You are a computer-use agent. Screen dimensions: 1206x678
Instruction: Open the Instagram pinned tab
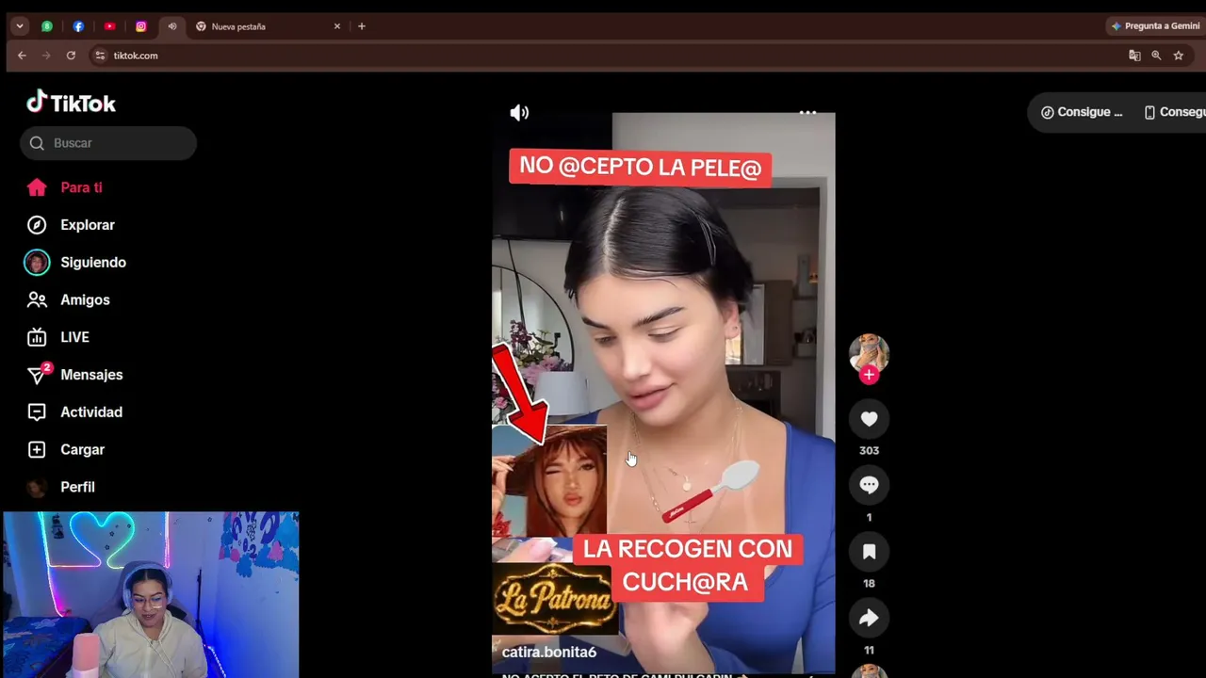point(140,26)
